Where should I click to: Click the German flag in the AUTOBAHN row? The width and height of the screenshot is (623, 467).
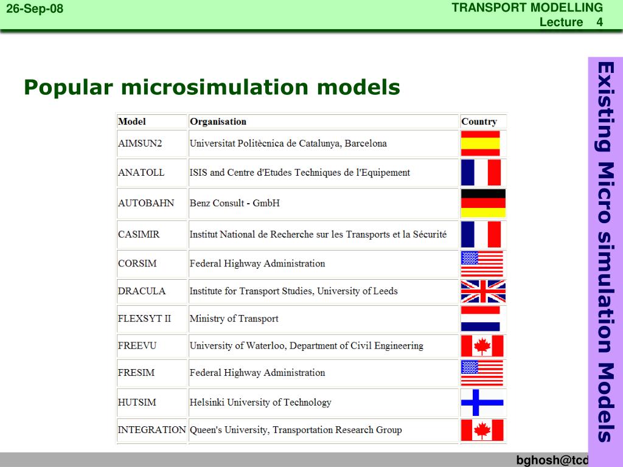point(483,203)
